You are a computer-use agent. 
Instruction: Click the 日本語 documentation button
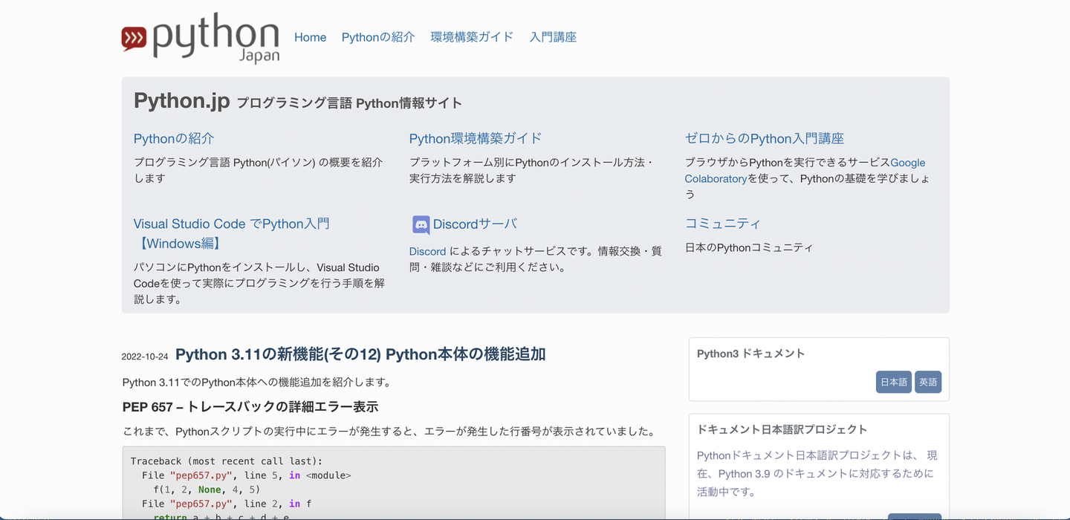pyautogui.click(x=893, y=382)
